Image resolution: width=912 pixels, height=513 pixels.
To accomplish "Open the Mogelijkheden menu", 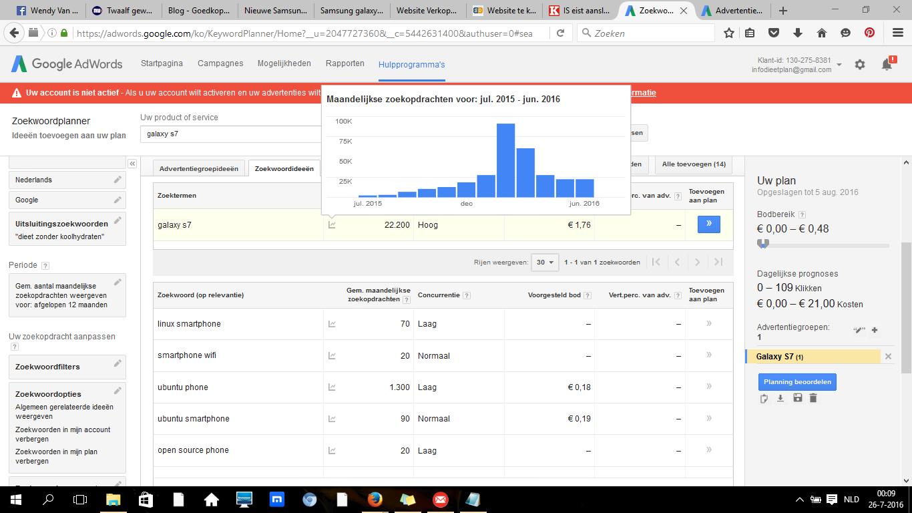I will pyautogui.click(x=284, y=63).
